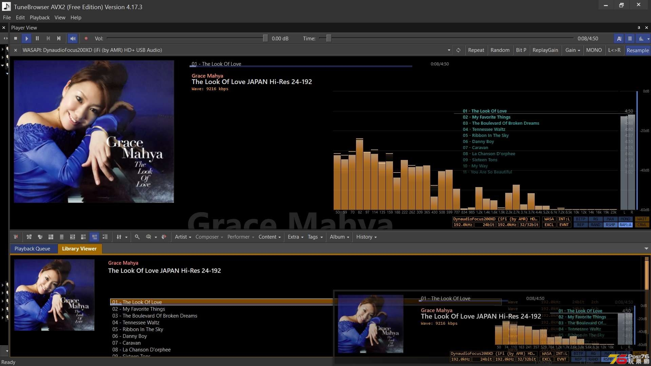The image size is (651, 366).
Task: Toggle L<>R channel swap
Action: (x=614, y=50)
